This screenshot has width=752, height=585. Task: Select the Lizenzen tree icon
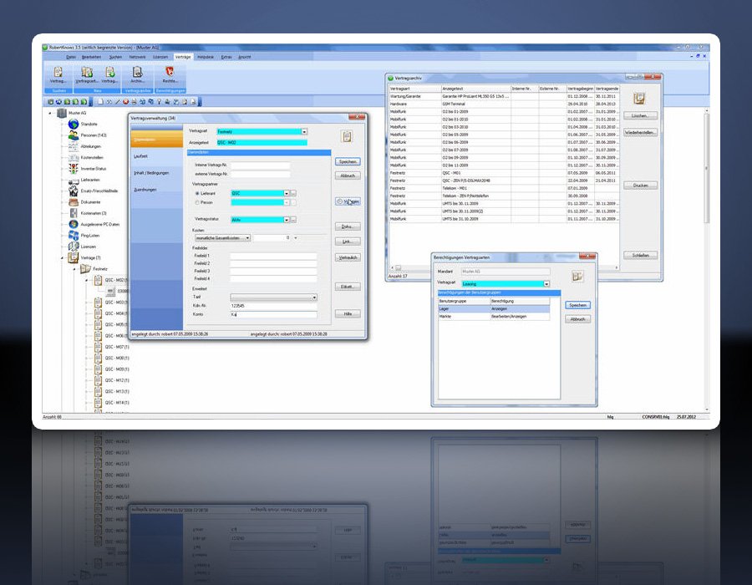(x=74, y=247)
